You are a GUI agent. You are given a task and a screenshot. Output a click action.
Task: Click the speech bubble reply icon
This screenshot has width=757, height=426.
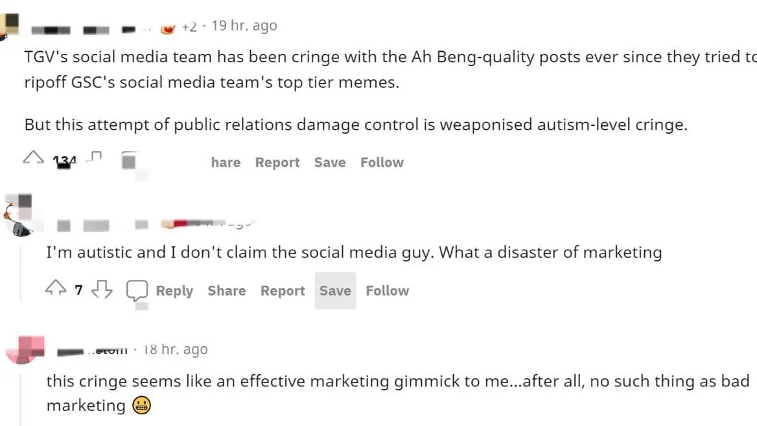[x=137, y=290]
